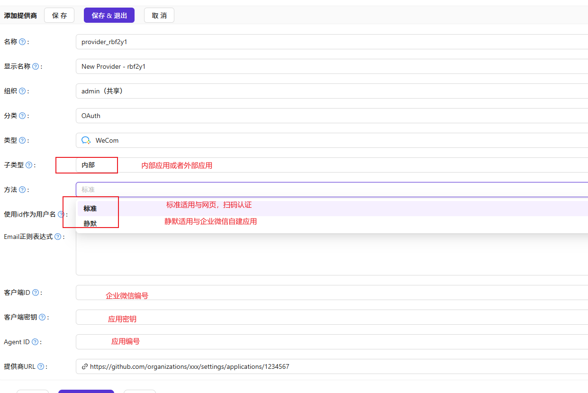The width and height of the screenshot is (588, 393).
Task: Open the 分类 dropdown showing OAuth
Action: click(332, 116)
